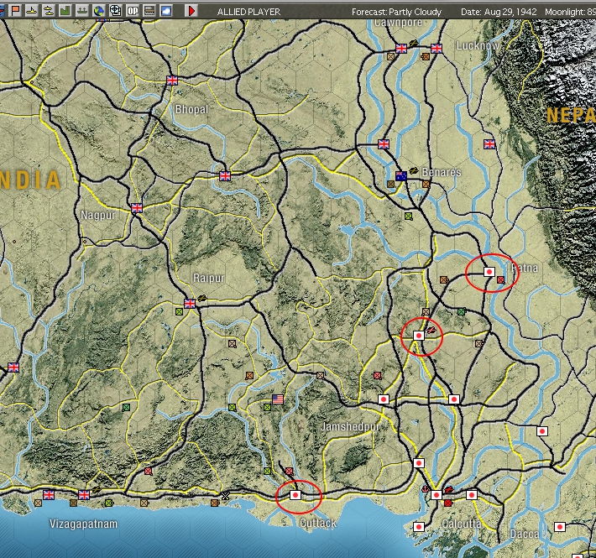
Task: Click the orange flag toolbar icon
Action: (16, 11)
